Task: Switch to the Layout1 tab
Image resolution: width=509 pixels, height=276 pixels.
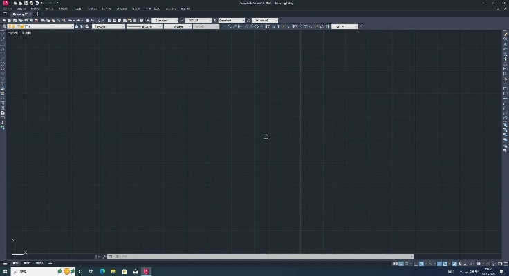Action: coord(27,263)
